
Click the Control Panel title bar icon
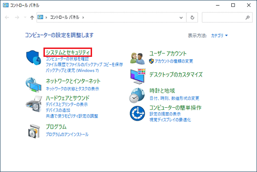tap(6, 5)
